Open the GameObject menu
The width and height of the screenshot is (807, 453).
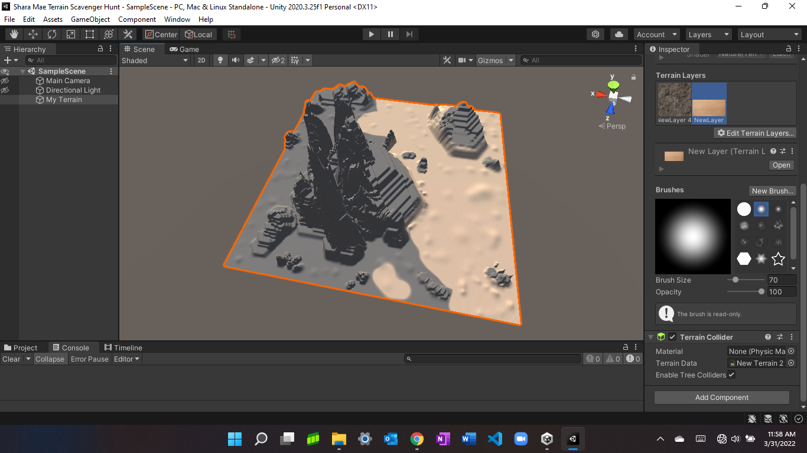(90, 19)
